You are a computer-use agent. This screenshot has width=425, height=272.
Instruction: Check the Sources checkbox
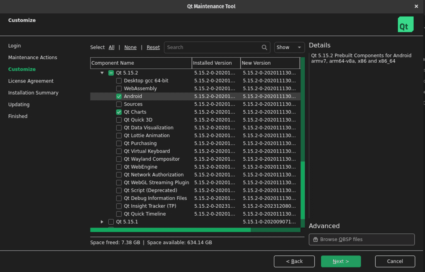pos(119,104)
